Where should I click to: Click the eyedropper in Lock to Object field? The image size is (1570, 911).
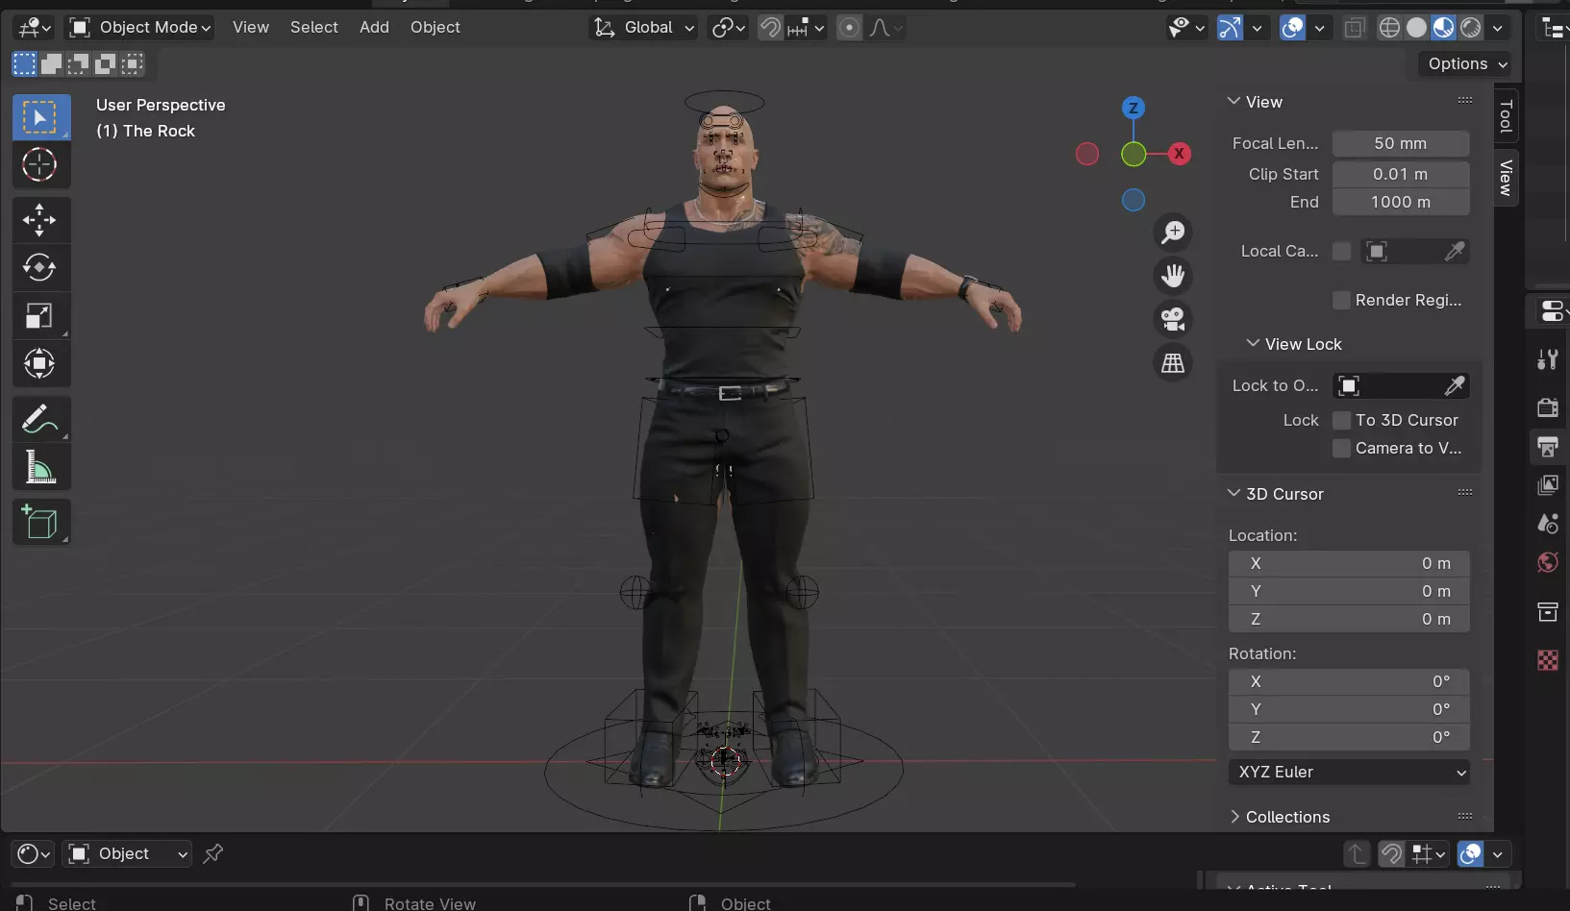tap(1455, 385)
